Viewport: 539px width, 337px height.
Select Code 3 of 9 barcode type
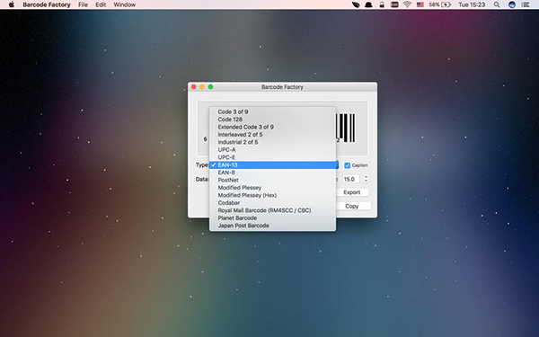coord(272,111)
